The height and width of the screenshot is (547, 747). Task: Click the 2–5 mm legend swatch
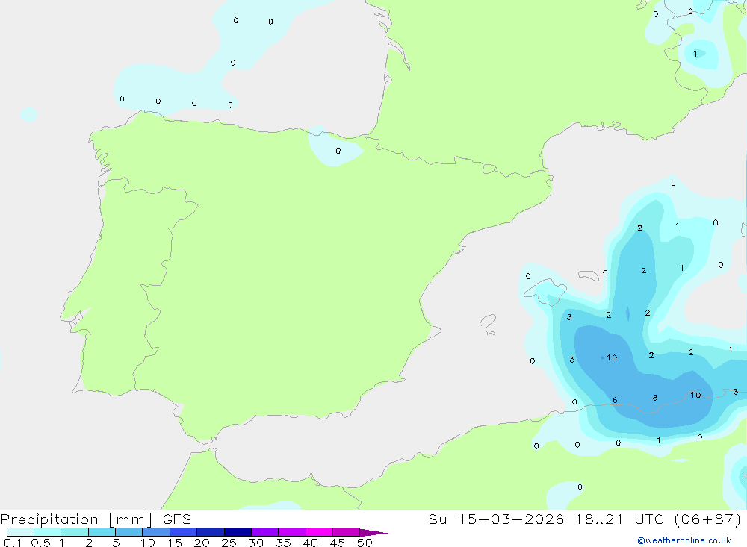point(102,532)
